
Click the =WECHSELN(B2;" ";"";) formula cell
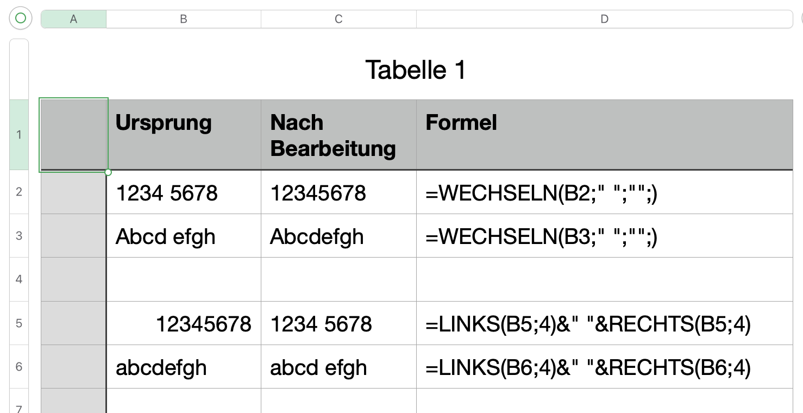604,193
